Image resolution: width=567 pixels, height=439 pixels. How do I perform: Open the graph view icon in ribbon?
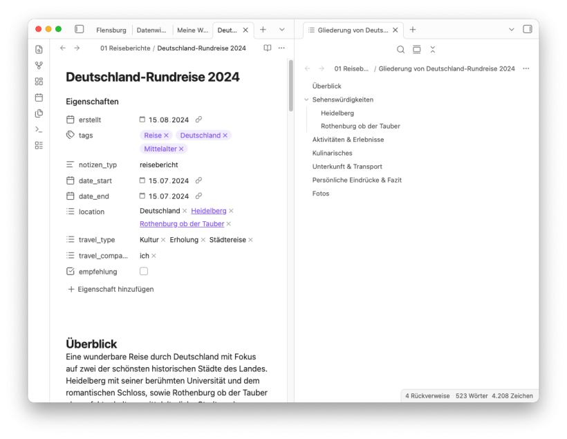(39, 66)
